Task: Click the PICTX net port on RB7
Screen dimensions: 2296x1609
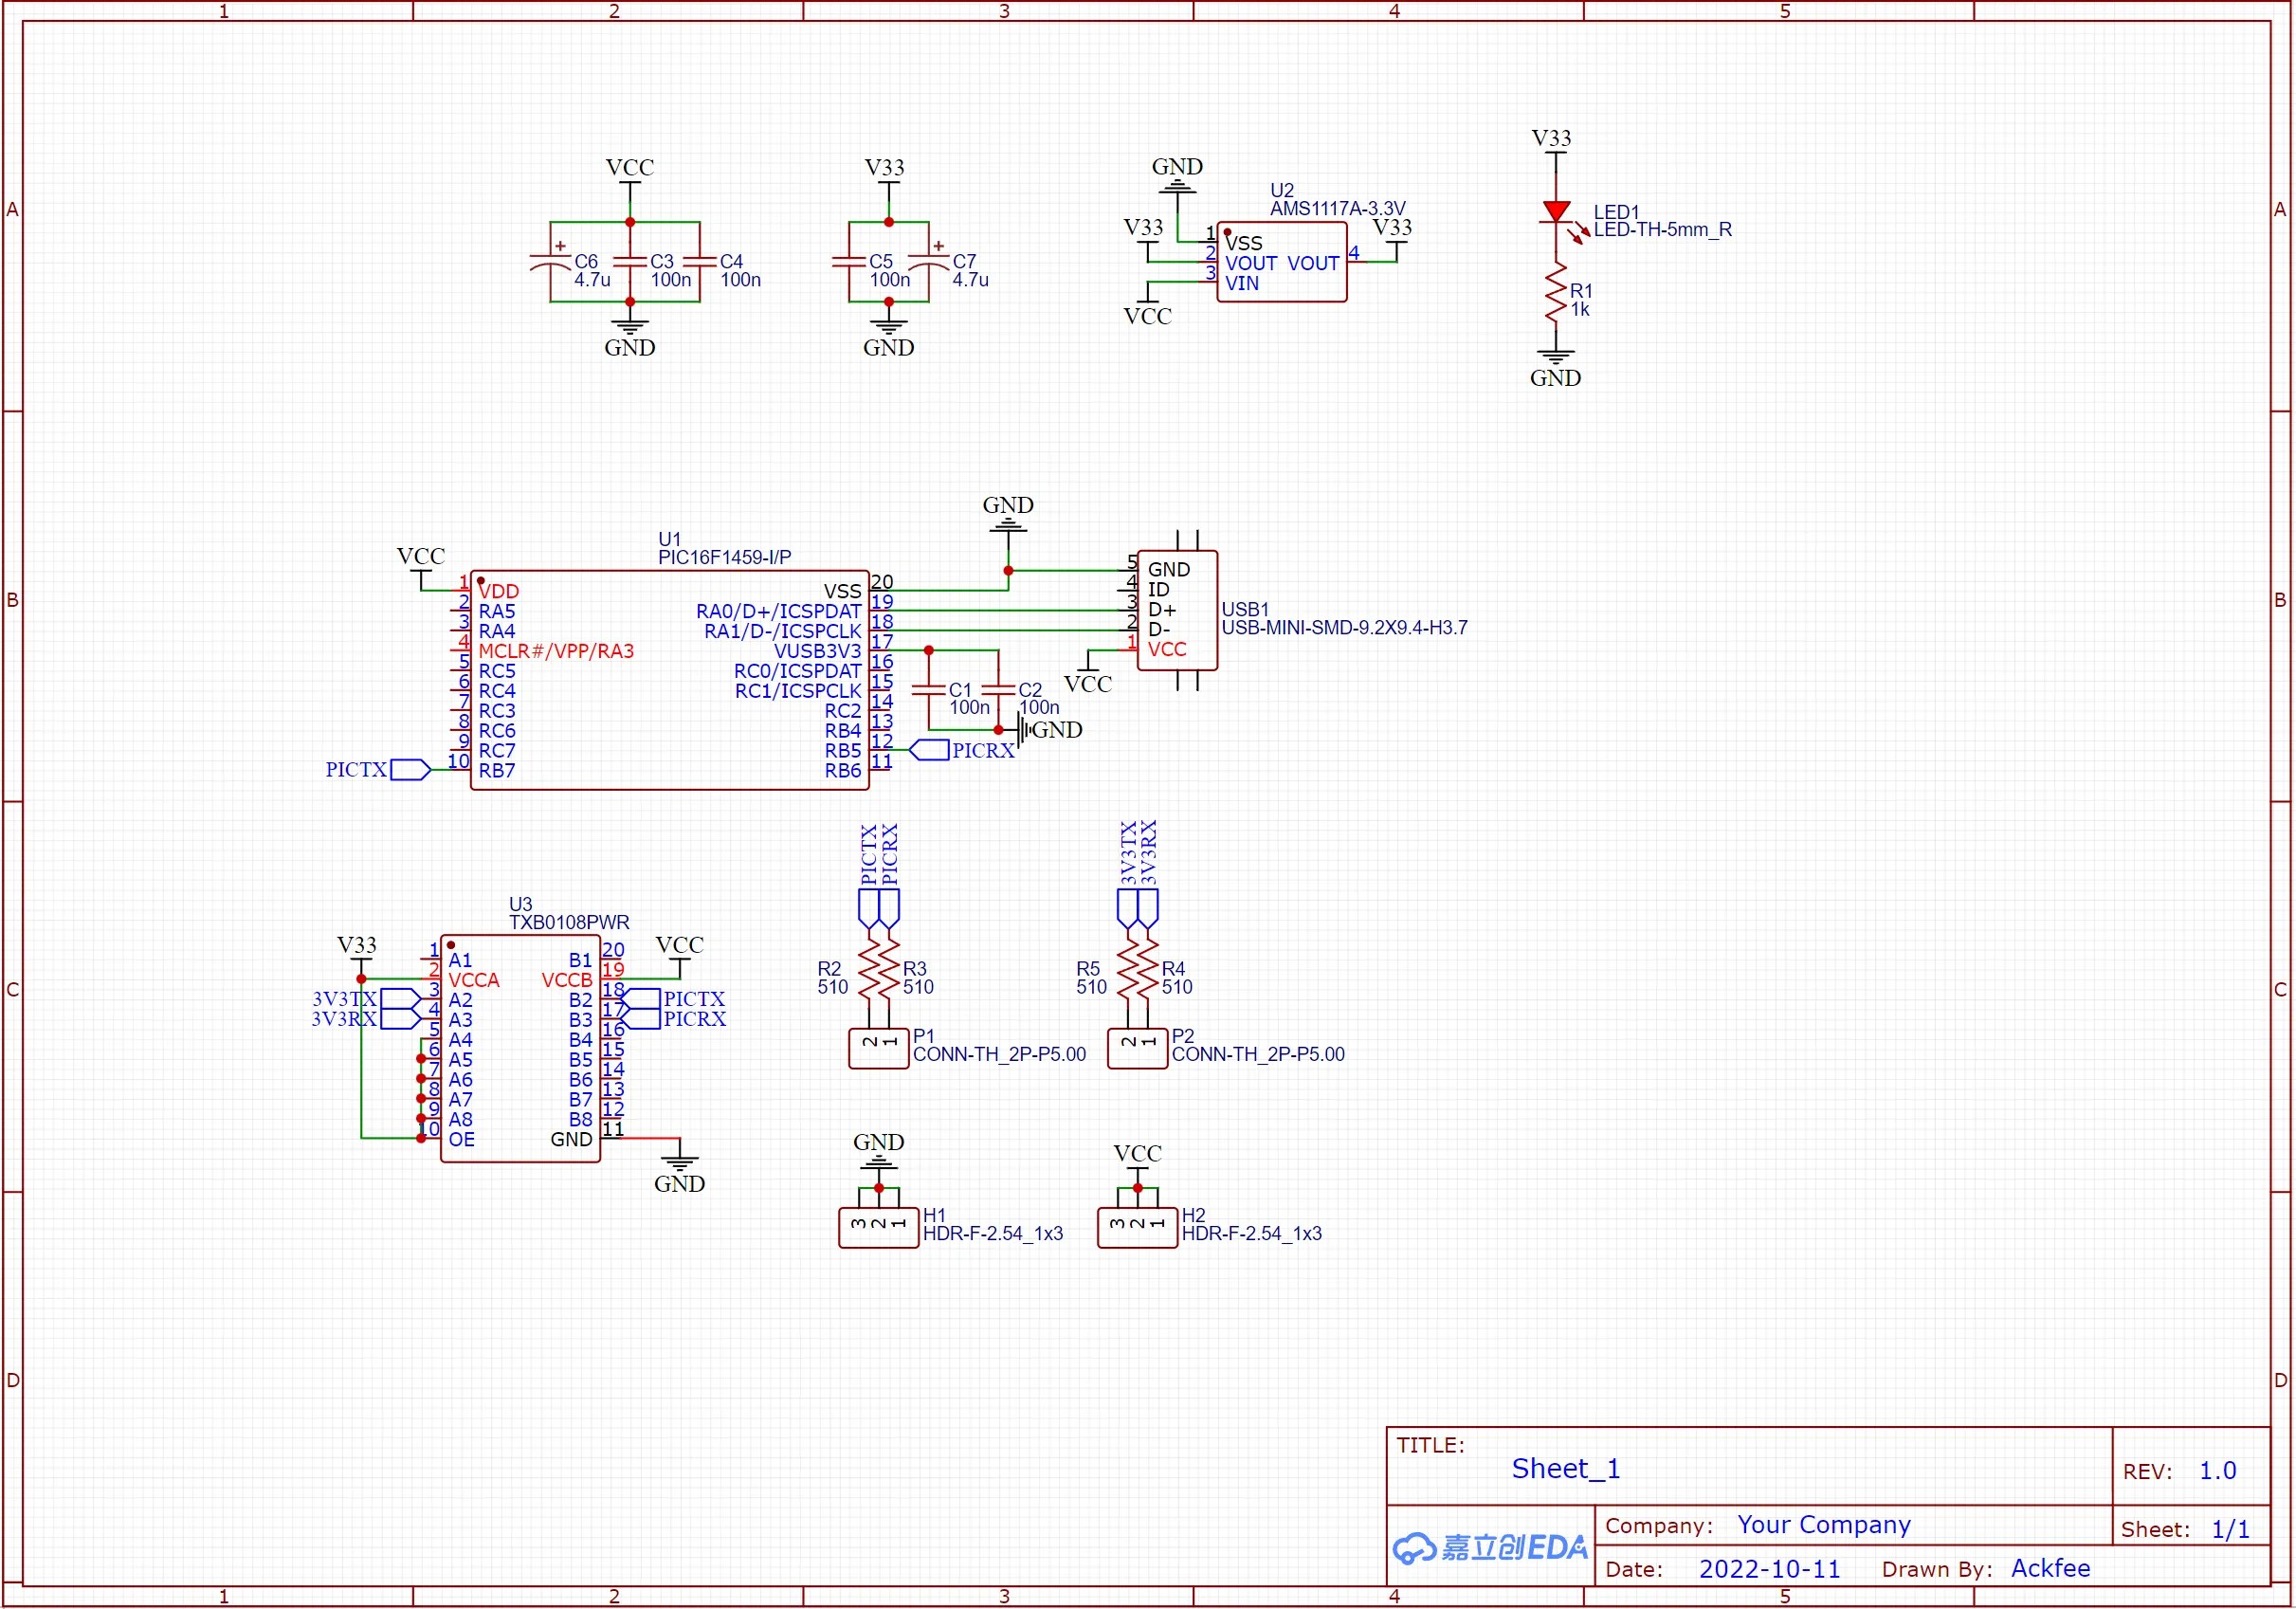Action: pyautogui.click(x=410, y=769)
